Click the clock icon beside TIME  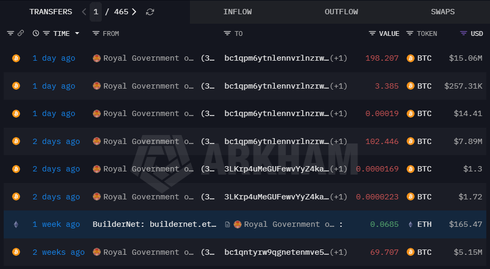coord(36,33)
